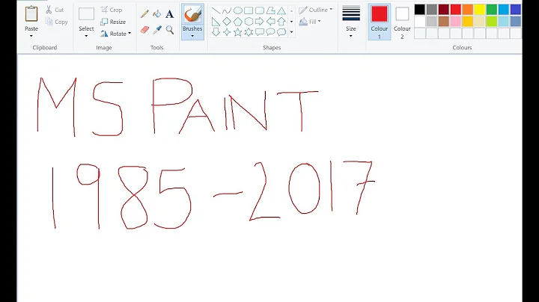Open the shape Fill dropdown
This screenshot has height=302, width=539.
click(310, 22)
